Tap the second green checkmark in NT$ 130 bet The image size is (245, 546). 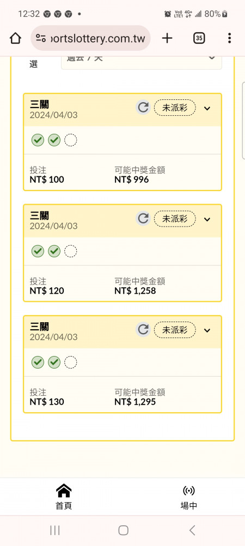pyautogui.click(x=54, y=363)
